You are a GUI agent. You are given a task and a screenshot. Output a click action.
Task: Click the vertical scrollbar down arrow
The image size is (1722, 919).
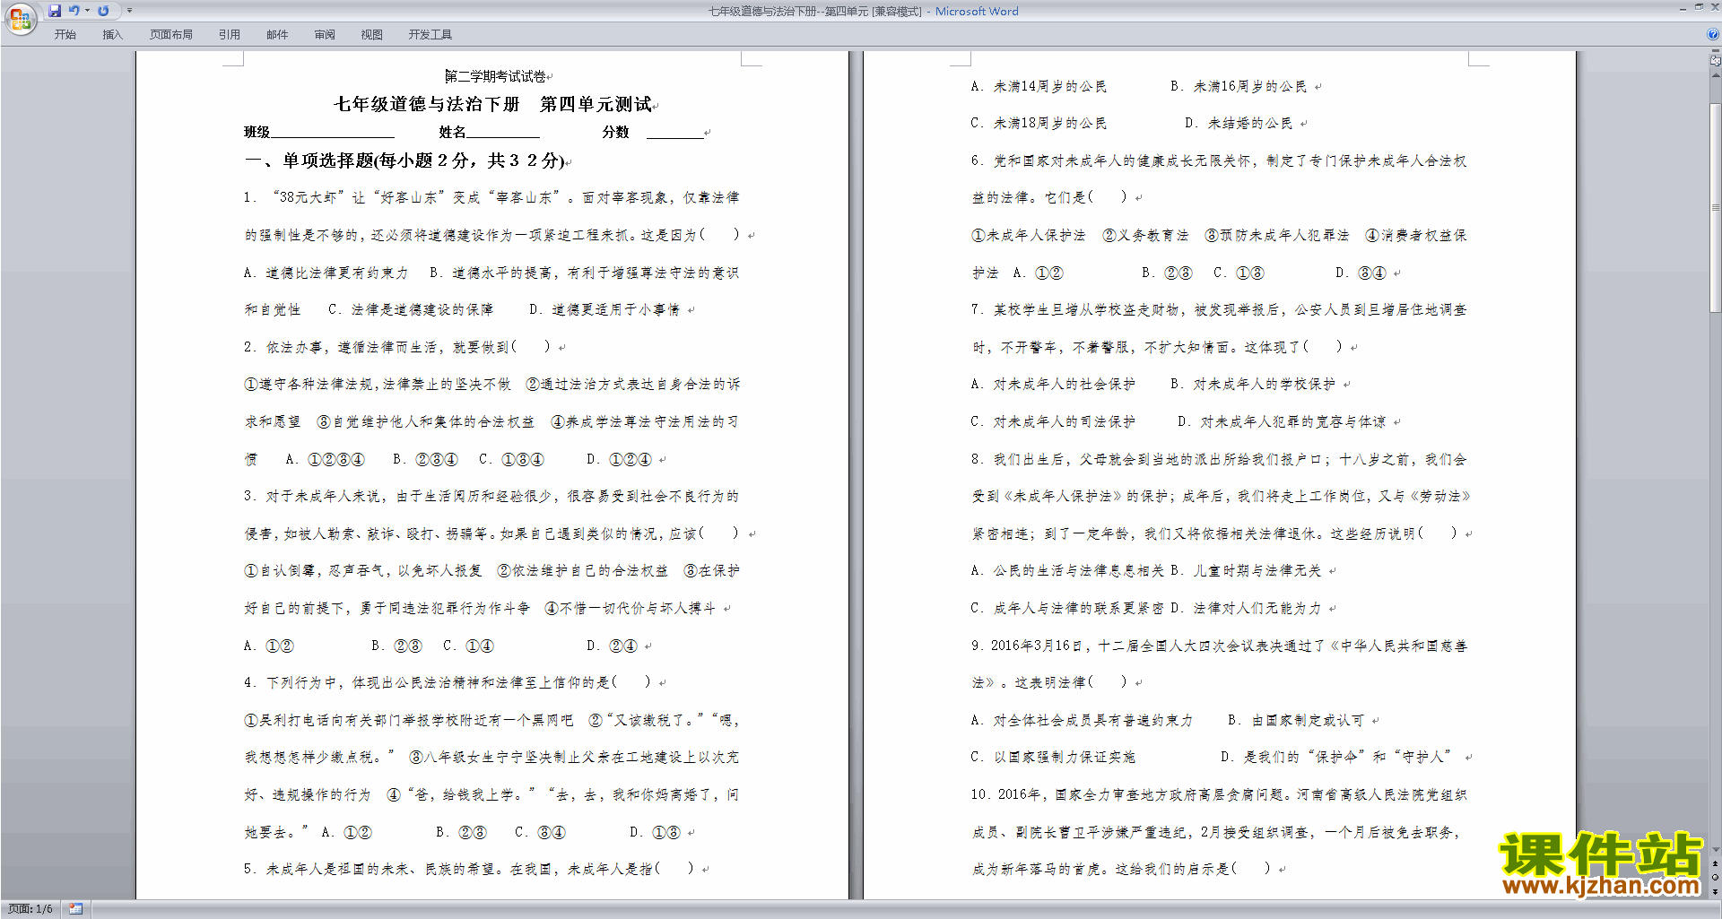[x=1716, y=849]
